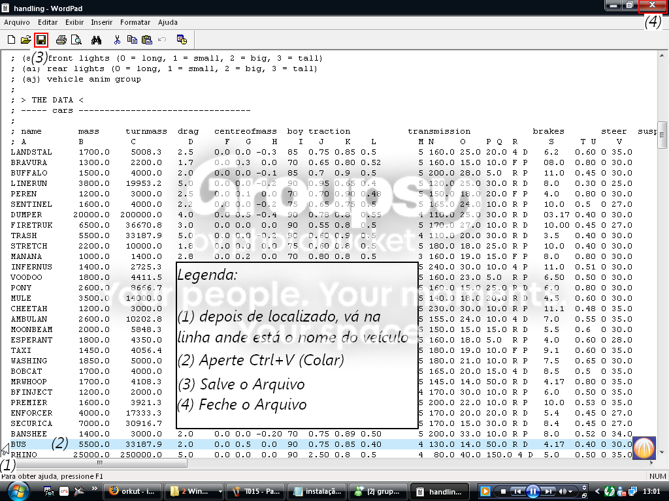Show hidden system tray icons arrow
Screen dimensions: 669x501
pyautogui.click(x=597, y=491)
